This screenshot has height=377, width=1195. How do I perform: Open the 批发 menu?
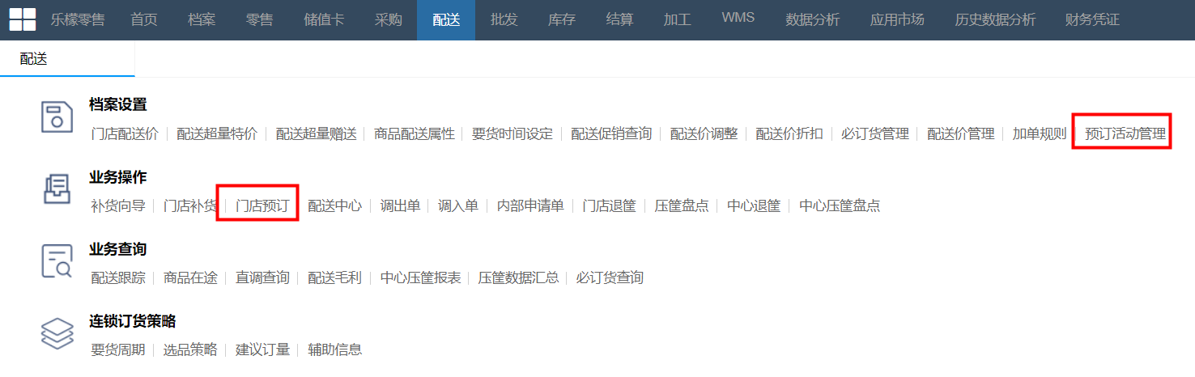tap(504, 19)
